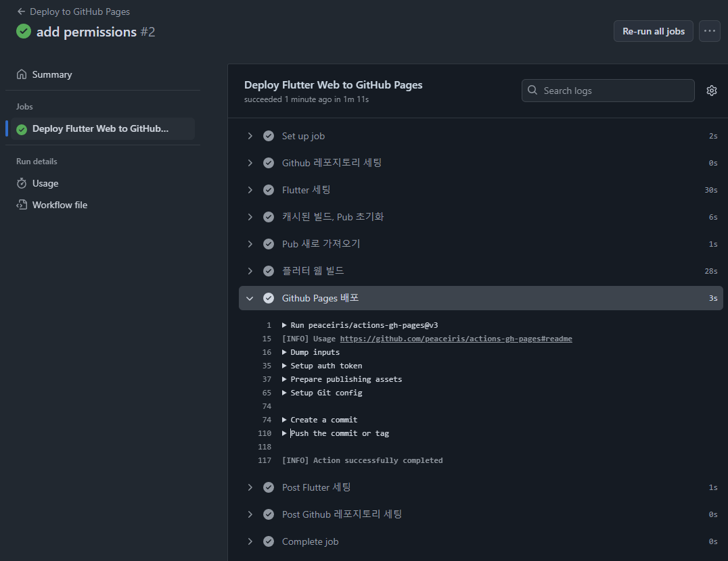The width and height of the screenshot is (728, 561).
Task: Click the Post Github 레포지토리 세팅 status checkmark
Action: pos(269,514)
